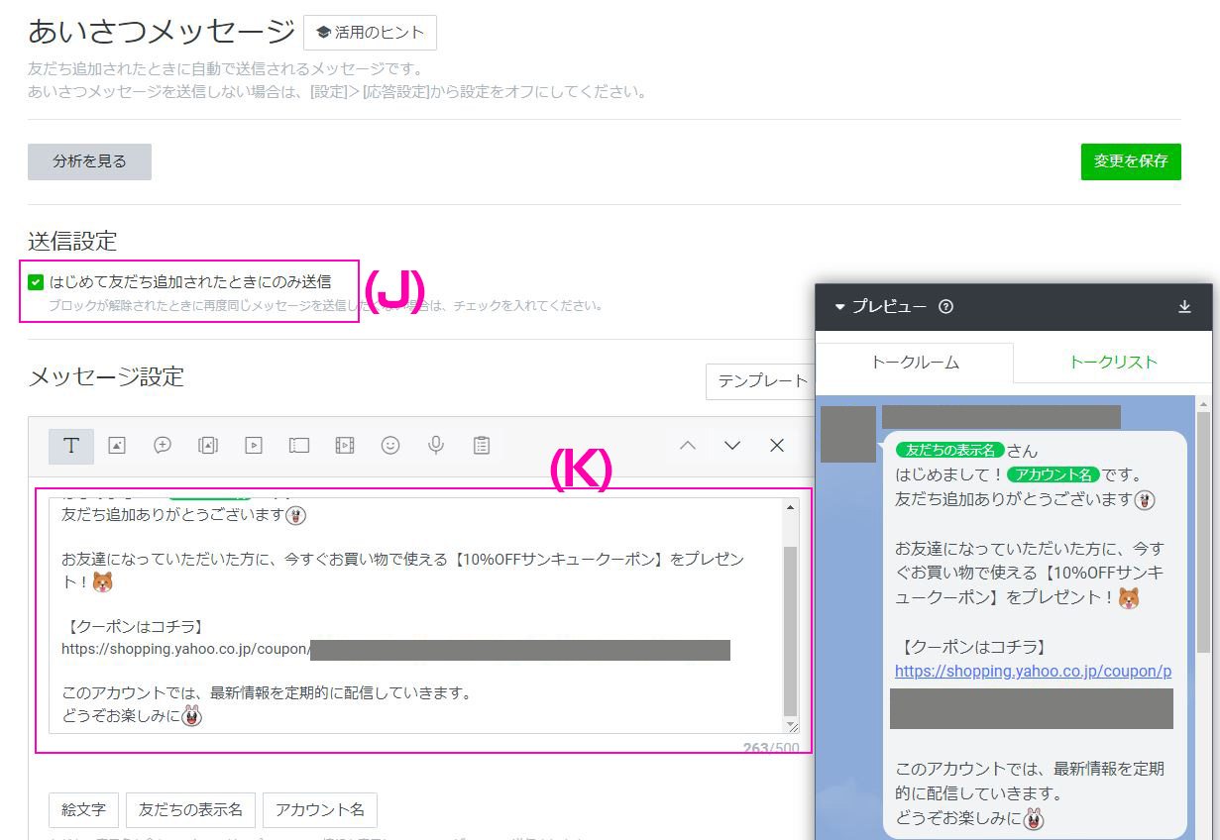
Task: Toggle the send only on first add checkbox
Action: [37, 282]
